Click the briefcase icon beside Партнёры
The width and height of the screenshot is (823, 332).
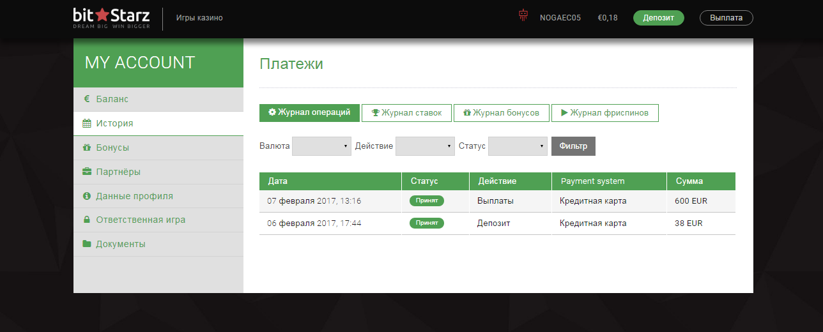click(x=86, y=172)
